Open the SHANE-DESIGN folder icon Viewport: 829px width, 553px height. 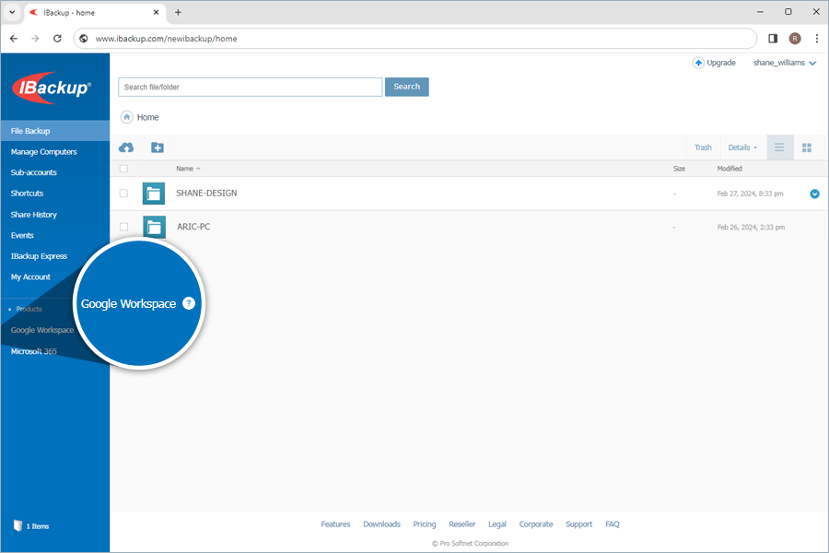pos(154,194)
